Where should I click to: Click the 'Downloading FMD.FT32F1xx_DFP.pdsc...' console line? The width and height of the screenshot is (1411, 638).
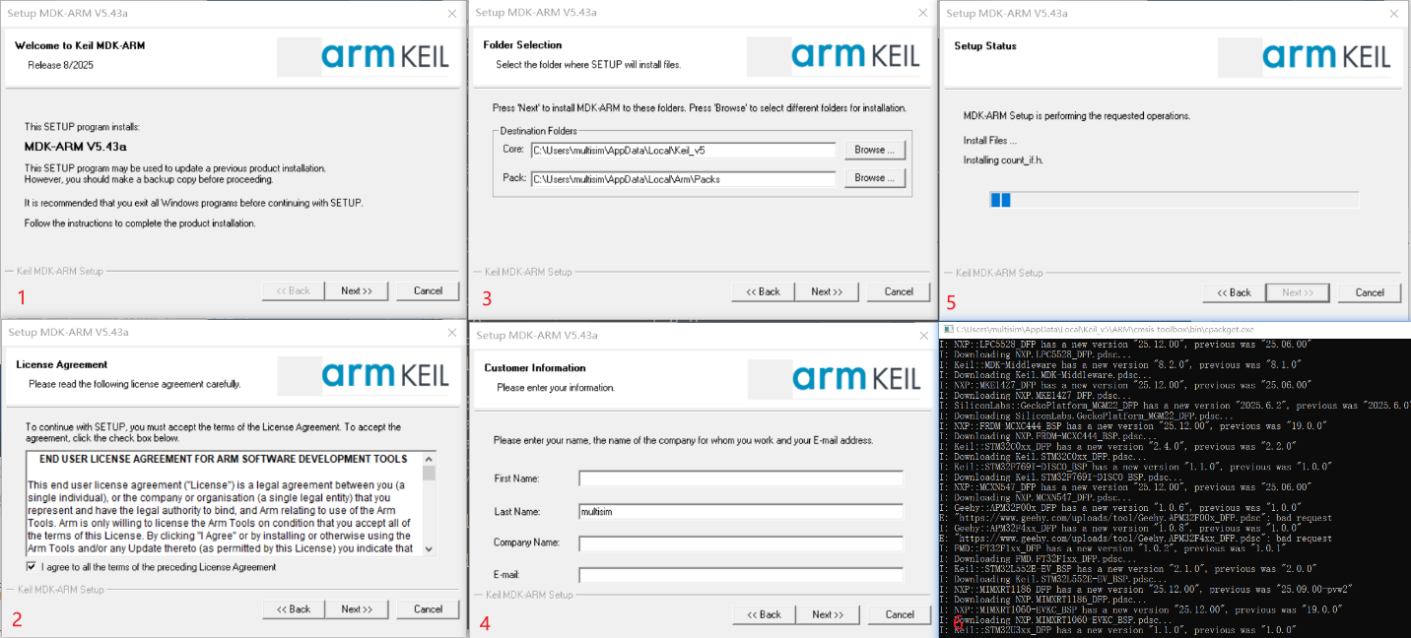coord(1039,558)
